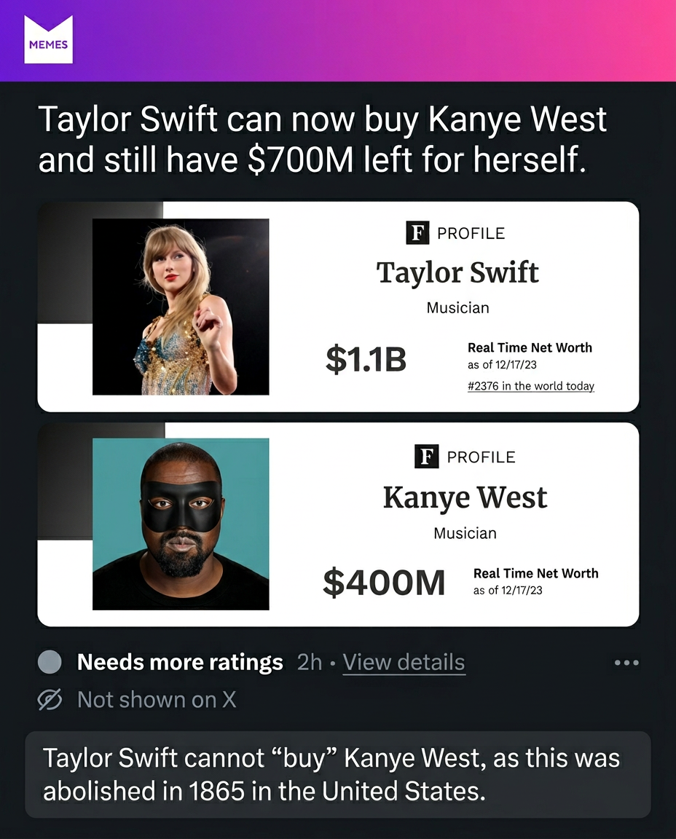676x839 pixels.
Task: Click the MEMES logo icon
Action: (x=48, y=39)
